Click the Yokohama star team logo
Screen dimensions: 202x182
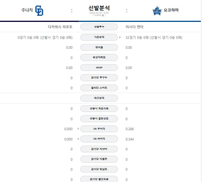pos(157,11)
